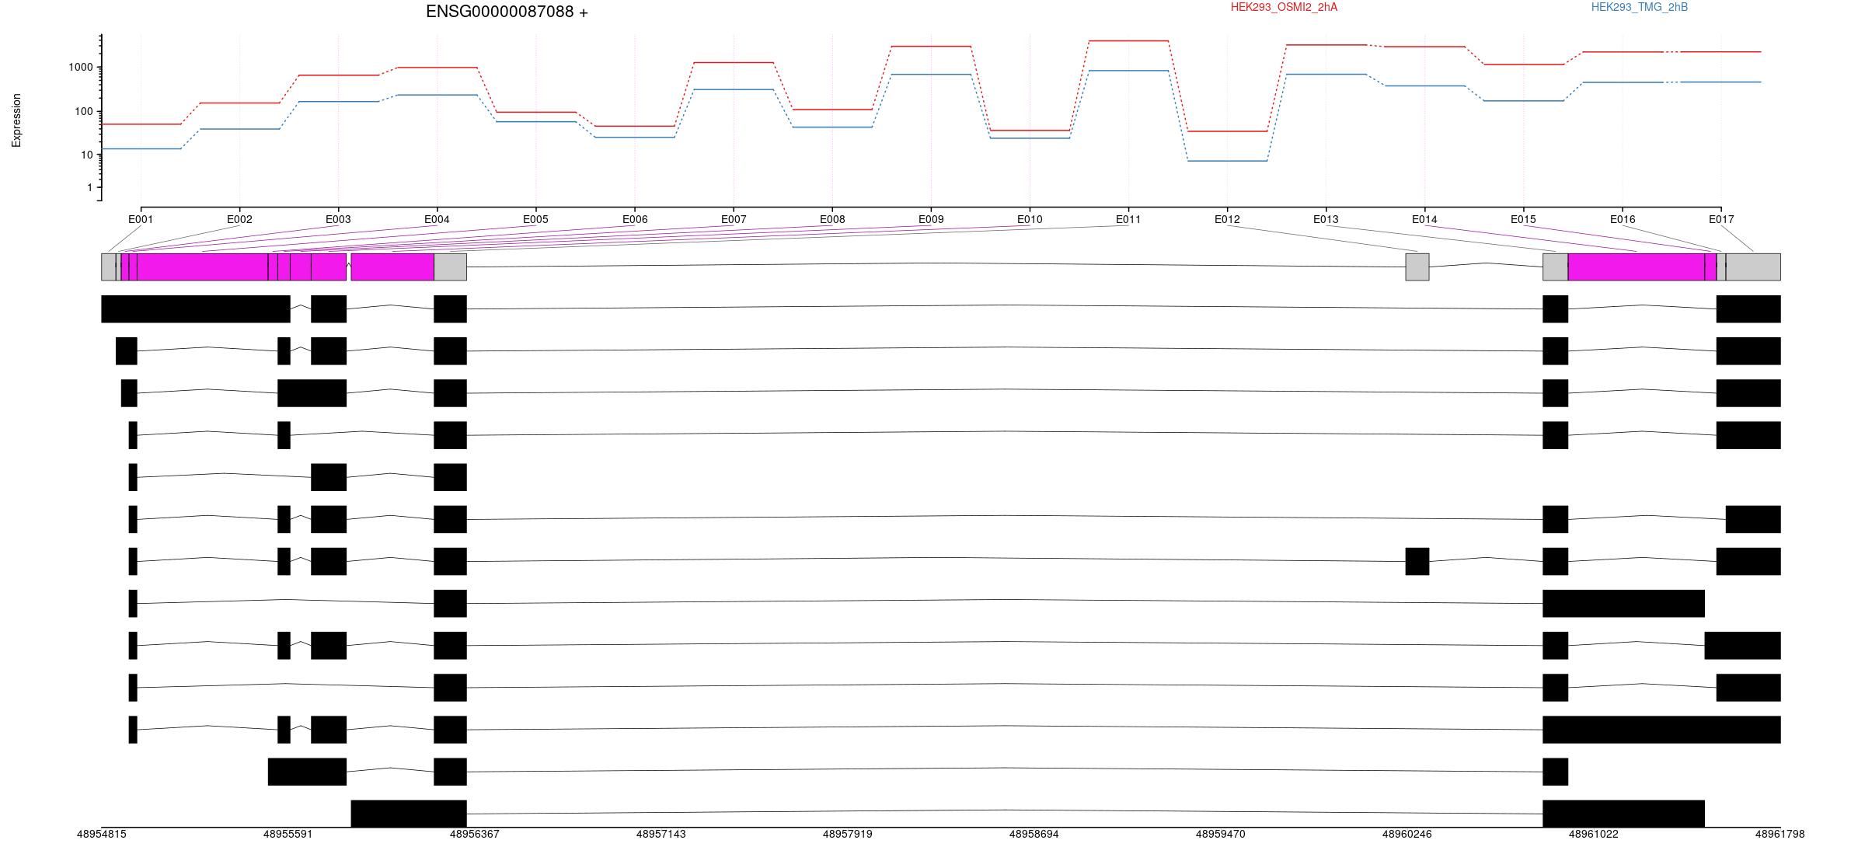Screen dimensions: 1865x847
Task: Click the isolated gray exon box in gene model middle
Action: tap(1417, 267)
